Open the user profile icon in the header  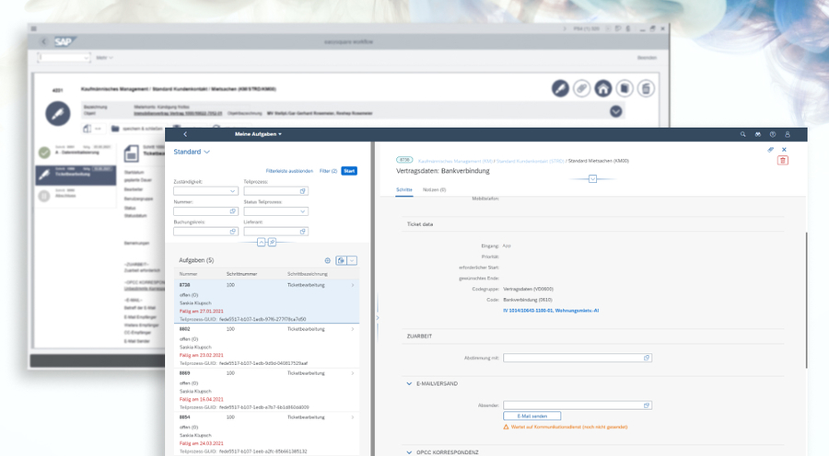coord(787,134)
